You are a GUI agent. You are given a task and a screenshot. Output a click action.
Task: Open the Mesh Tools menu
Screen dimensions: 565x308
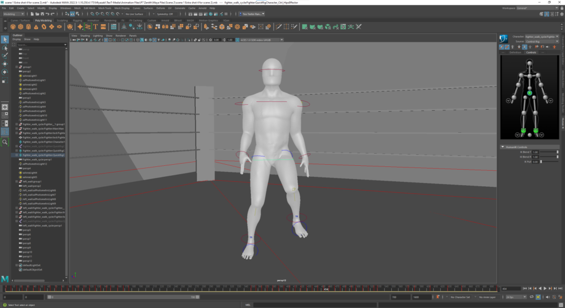pyautogui.click(x=105, y=8)
